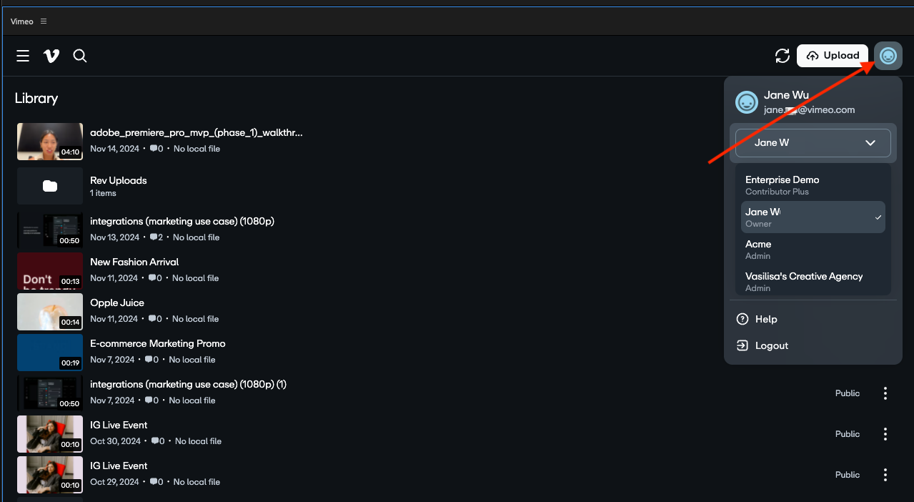
Task: Open the hamburger navigation menu
Action: tap(23, 56)
